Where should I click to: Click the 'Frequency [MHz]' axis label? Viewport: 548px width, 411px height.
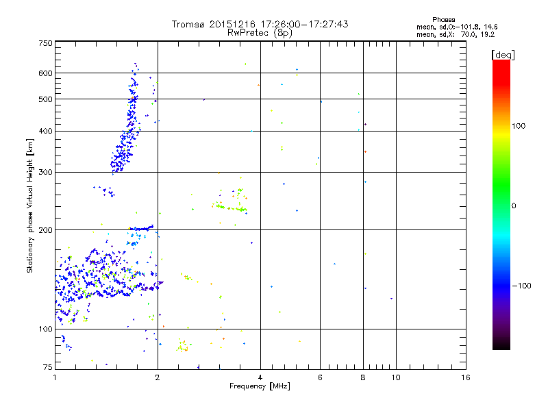260,386
